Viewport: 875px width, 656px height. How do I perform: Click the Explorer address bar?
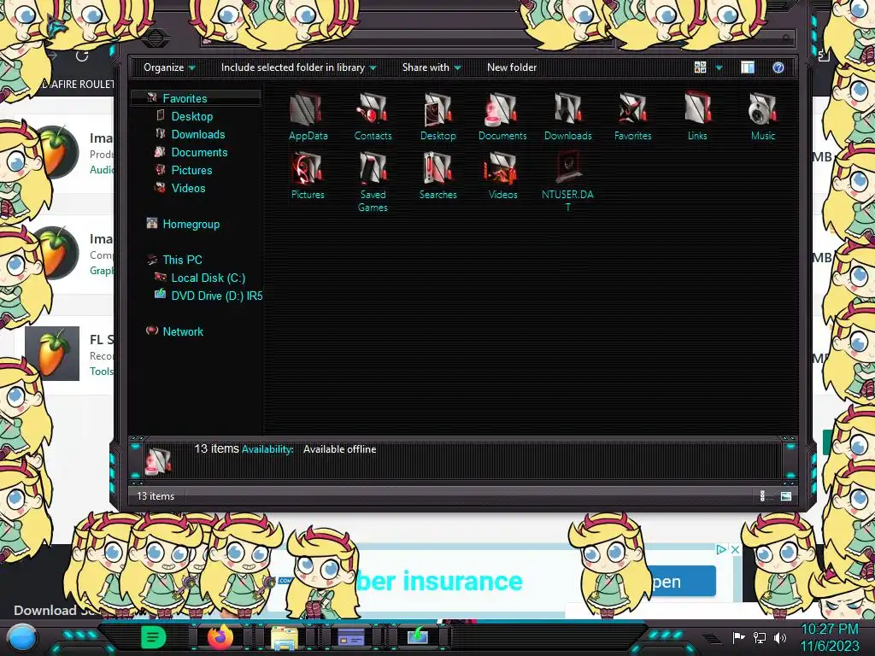408,40
